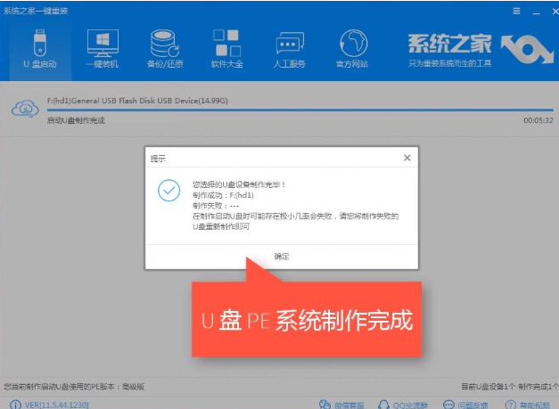Viewport: 559px width, 409px height.
Task: Click the blue checkmark success icon
Action: tap(168, 191)
